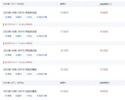Open 2023款 VX款 300TSI 两驱满月版 title

20,51
